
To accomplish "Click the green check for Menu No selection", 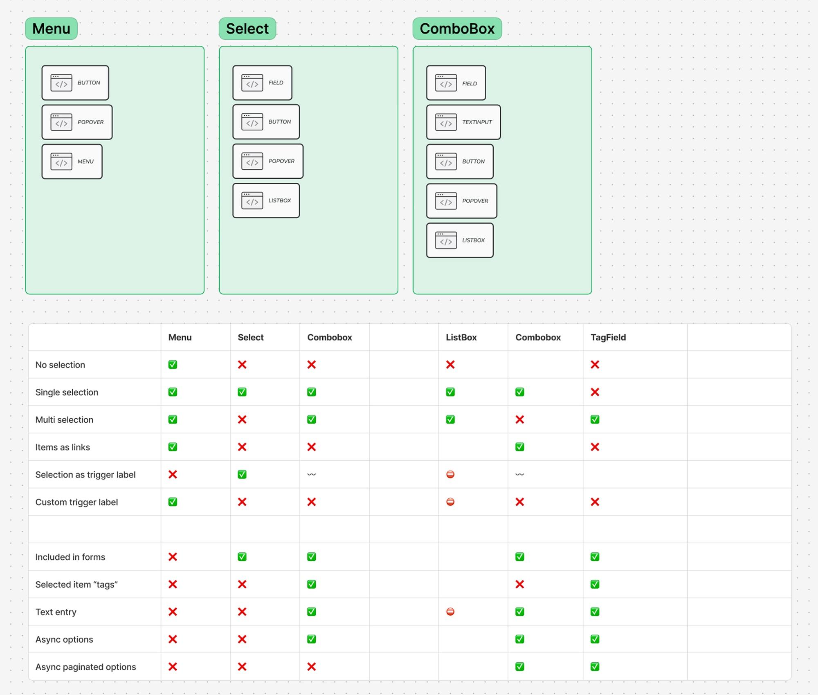I will (x=173, y=365).
